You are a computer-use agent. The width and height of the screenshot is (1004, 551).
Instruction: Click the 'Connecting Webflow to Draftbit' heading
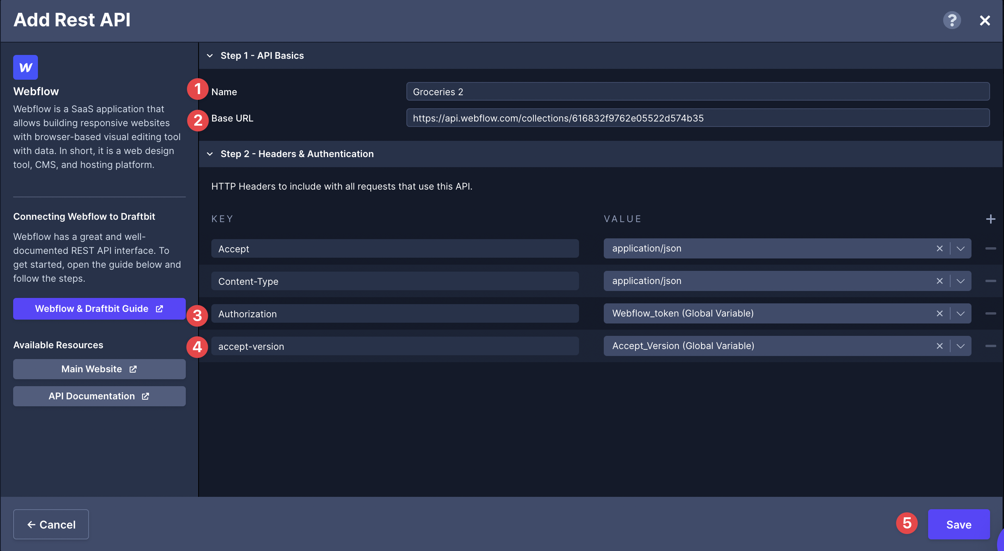click(x=84, y=217)
